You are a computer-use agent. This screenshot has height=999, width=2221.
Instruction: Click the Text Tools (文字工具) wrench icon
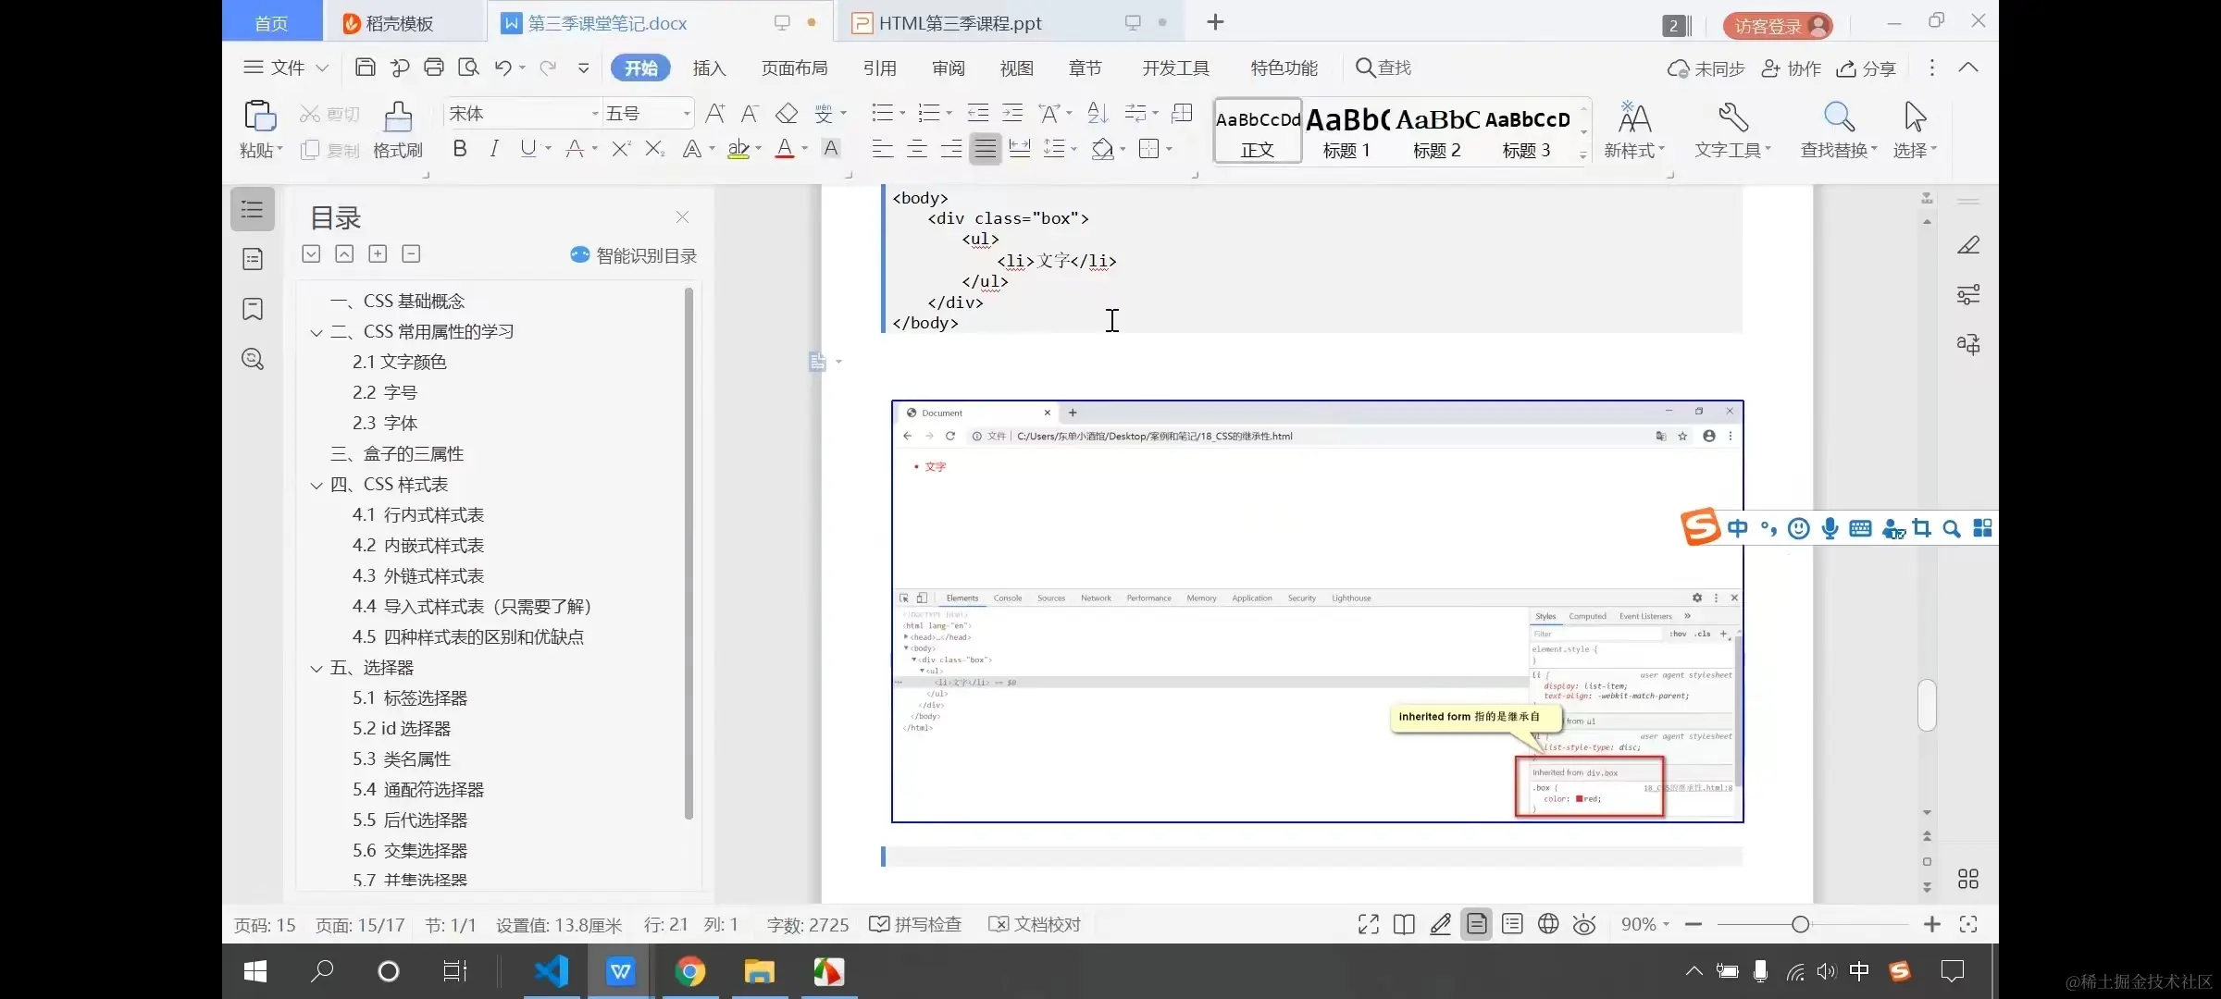click(1732, 118)
